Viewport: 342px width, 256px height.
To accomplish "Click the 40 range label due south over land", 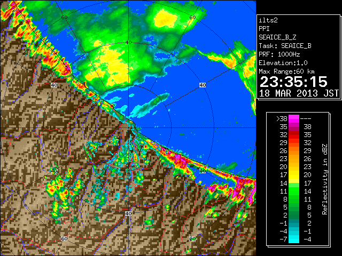I will point(128,213).
